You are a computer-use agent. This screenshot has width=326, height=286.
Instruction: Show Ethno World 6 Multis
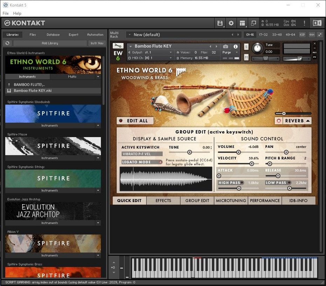pos(72,77)
